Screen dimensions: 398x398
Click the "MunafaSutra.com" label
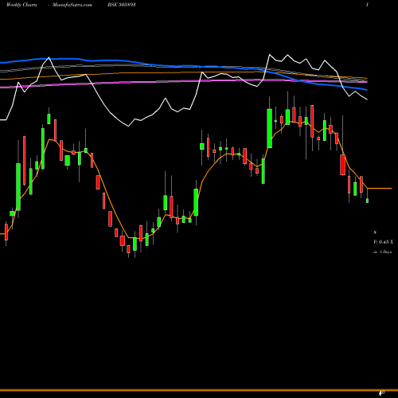click(72, 5)
